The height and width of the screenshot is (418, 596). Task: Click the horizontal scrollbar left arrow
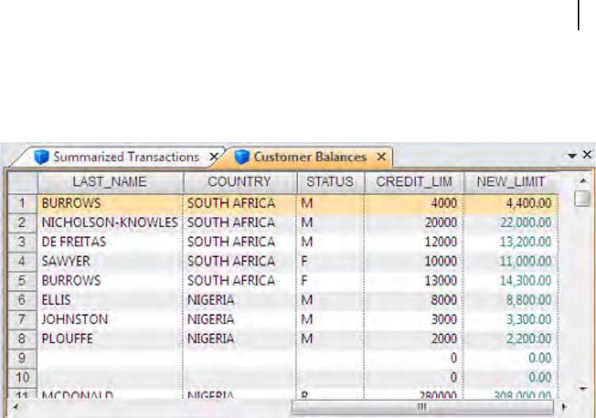(x=16, y=407)
